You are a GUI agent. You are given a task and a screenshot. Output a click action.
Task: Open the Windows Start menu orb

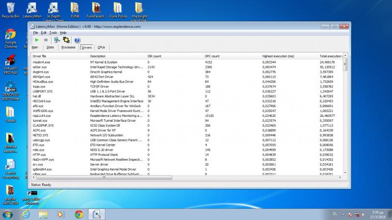[x=8, y=214]
